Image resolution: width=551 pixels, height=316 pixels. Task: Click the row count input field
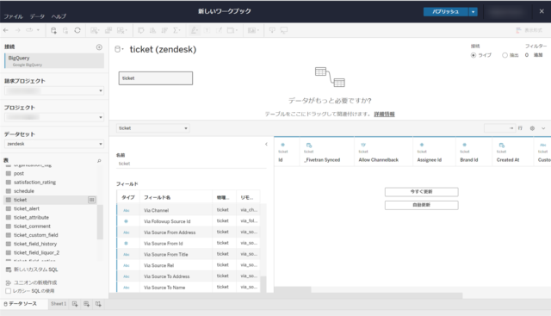(499, 128)
